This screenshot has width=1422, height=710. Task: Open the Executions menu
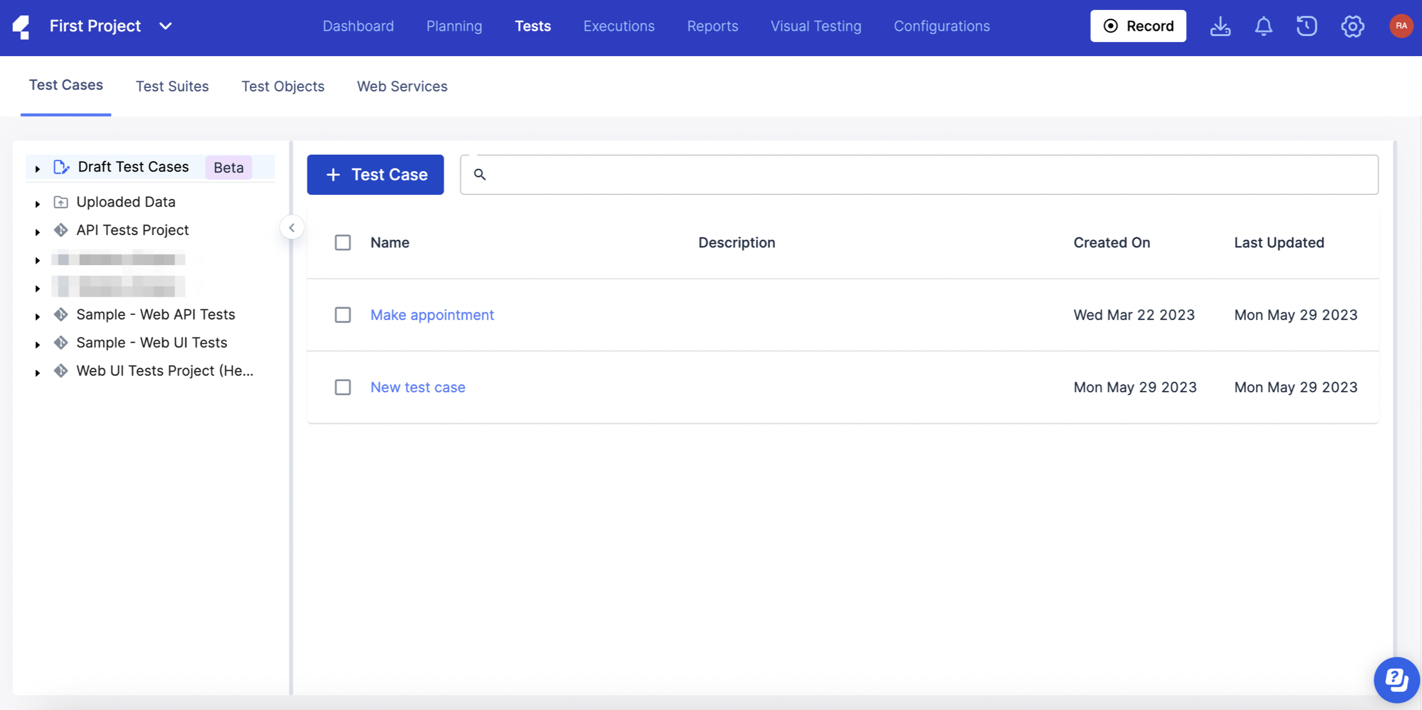click(x=619, y=26)
